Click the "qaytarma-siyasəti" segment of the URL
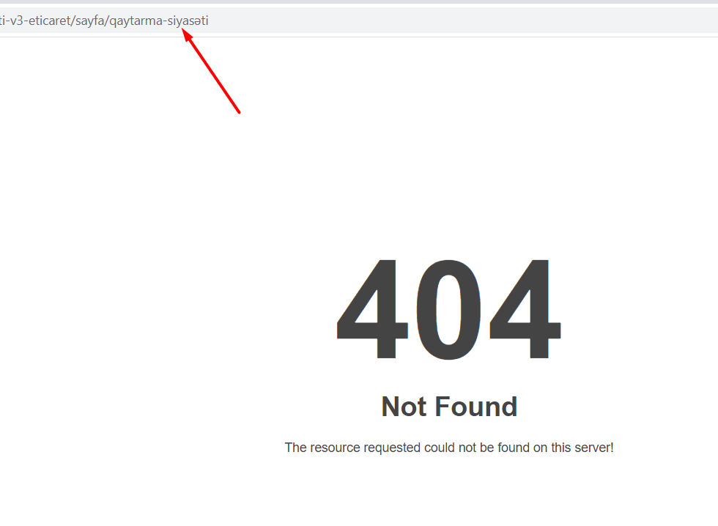 [x=159, y=21]
